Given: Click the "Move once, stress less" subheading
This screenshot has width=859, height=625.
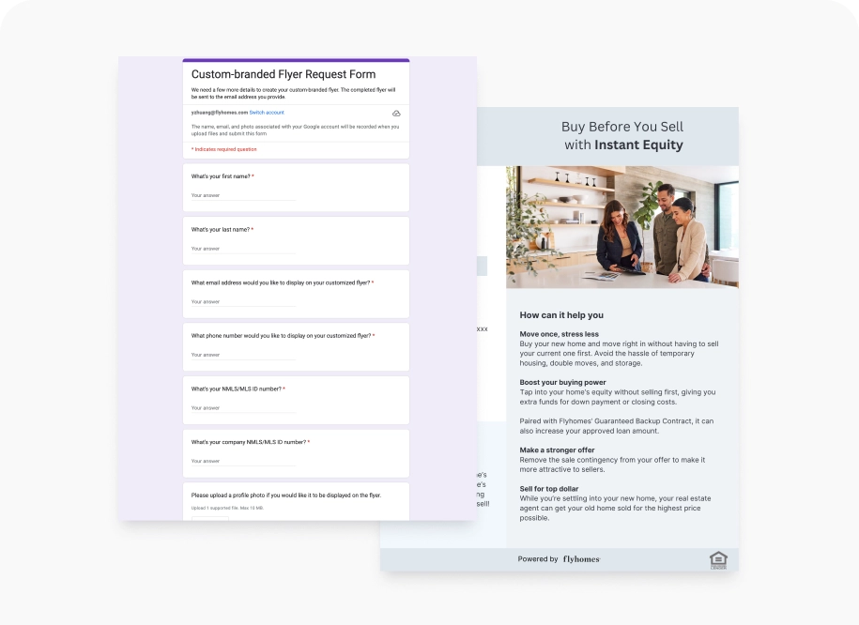Looking at the screenshot, I should pos(559,334).
